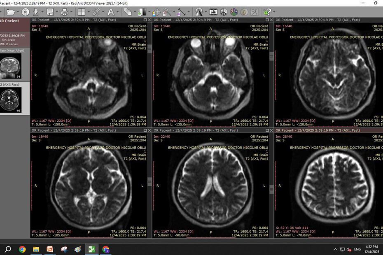Select the Length measurement ruler tool

click(182, 12)
